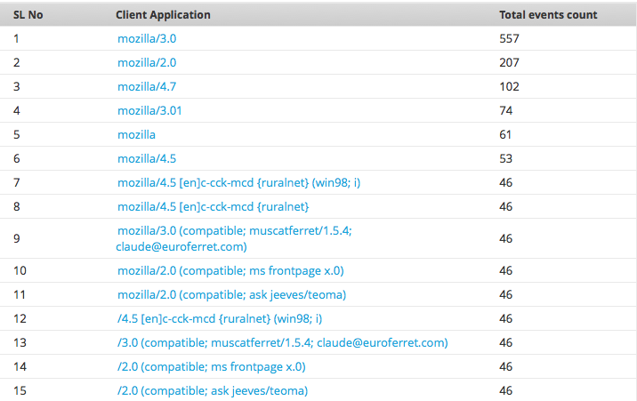The height and width of the screenshot is (401, 637).
Task: Click the 557 events count cell
Action: pyautogui.click(x=509, y=39)
